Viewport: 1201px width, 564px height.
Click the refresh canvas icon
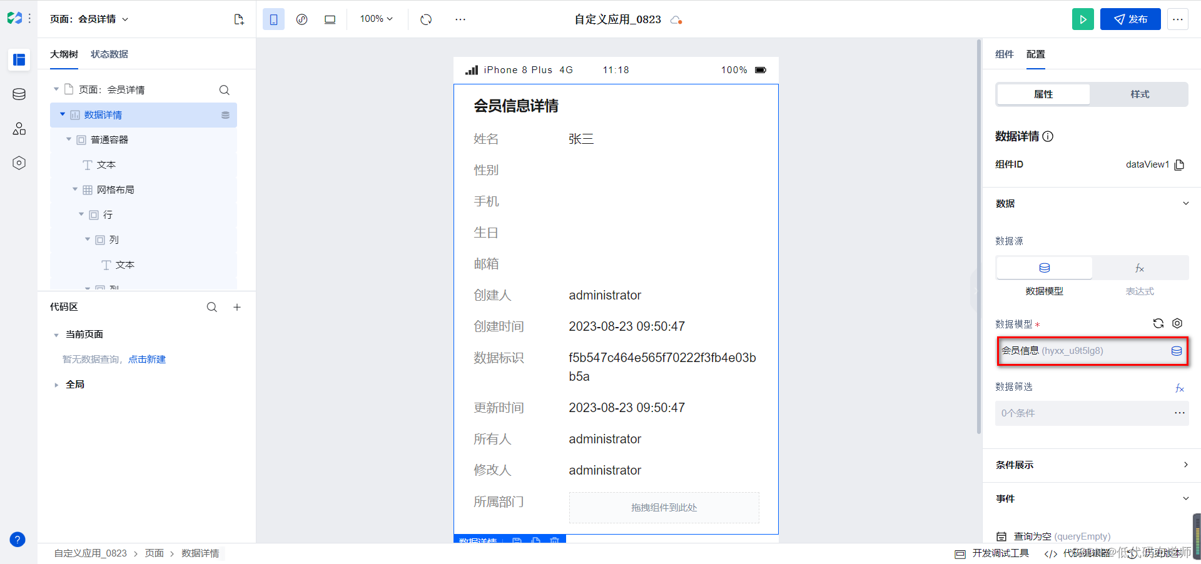click(x=426, y=19)
